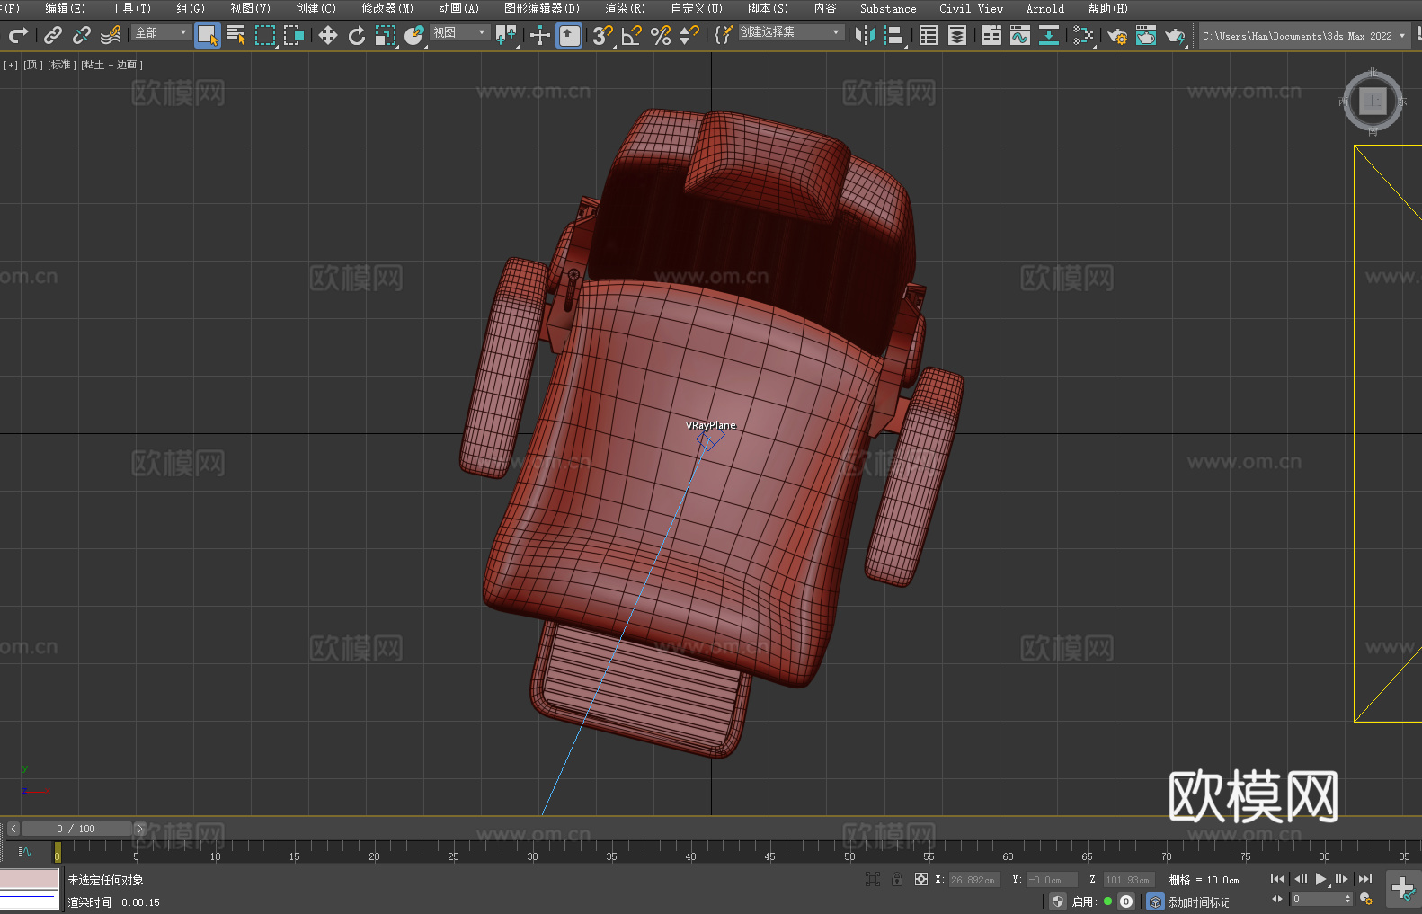Open the 渲染(R) menu
This screenshot has width=1422, height=914.
[625, 8]
